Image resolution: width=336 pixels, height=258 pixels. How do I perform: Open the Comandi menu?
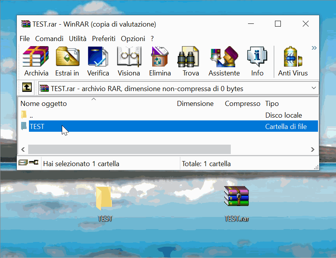point(49,39)
